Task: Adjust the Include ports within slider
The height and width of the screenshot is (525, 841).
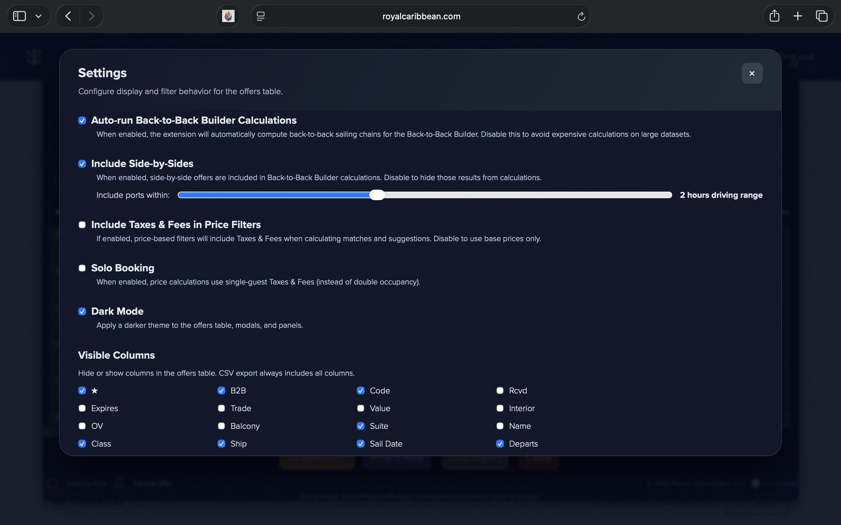Action: coord(376,195)
